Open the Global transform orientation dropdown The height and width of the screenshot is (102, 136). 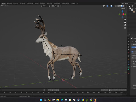click(x=44, y=6)
